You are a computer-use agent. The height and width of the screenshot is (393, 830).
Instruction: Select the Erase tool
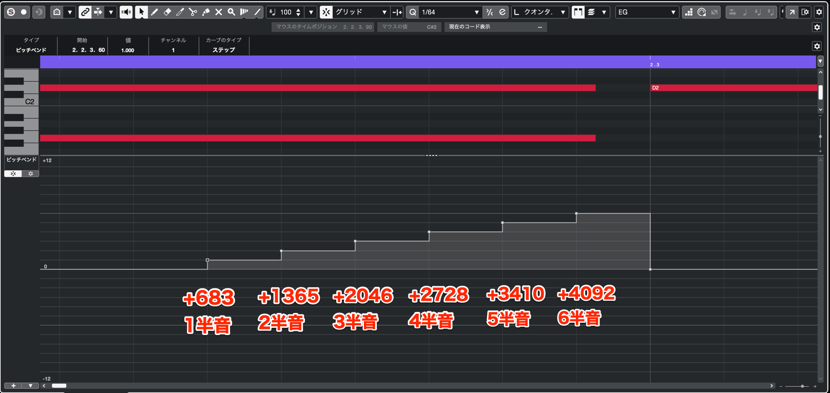tap(167, 12)
